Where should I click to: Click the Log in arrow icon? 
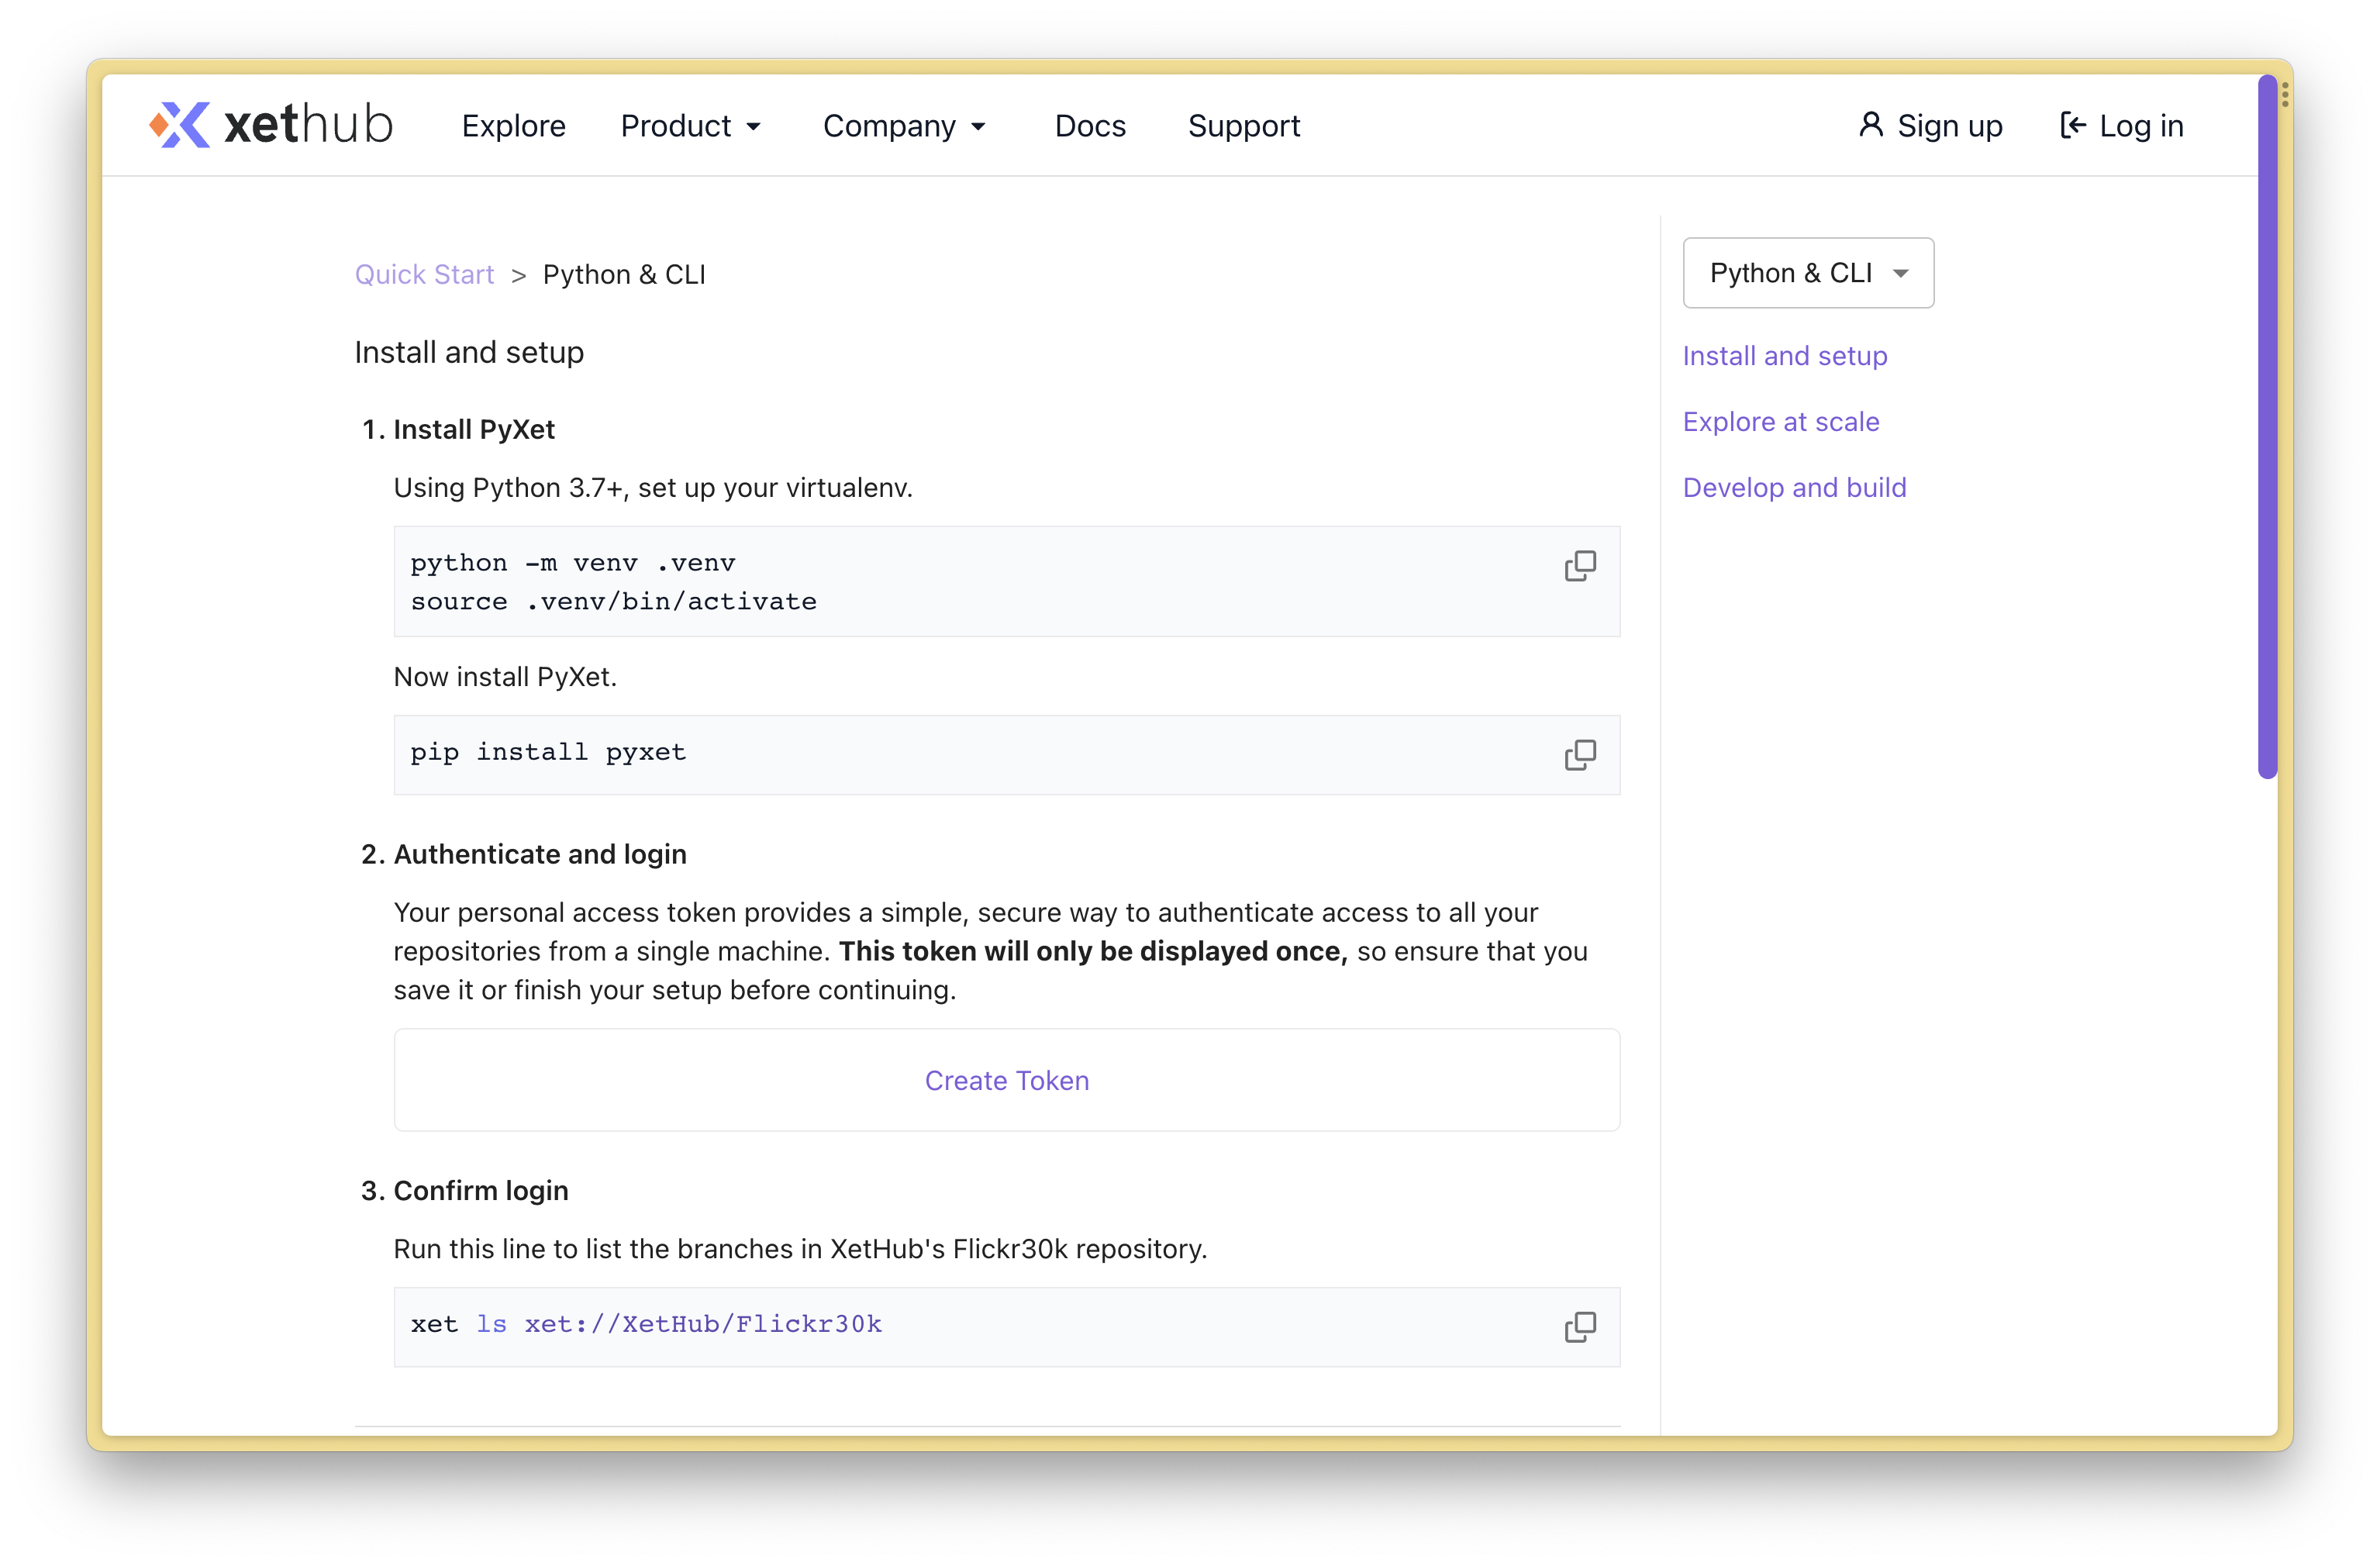coord(2073,125)
